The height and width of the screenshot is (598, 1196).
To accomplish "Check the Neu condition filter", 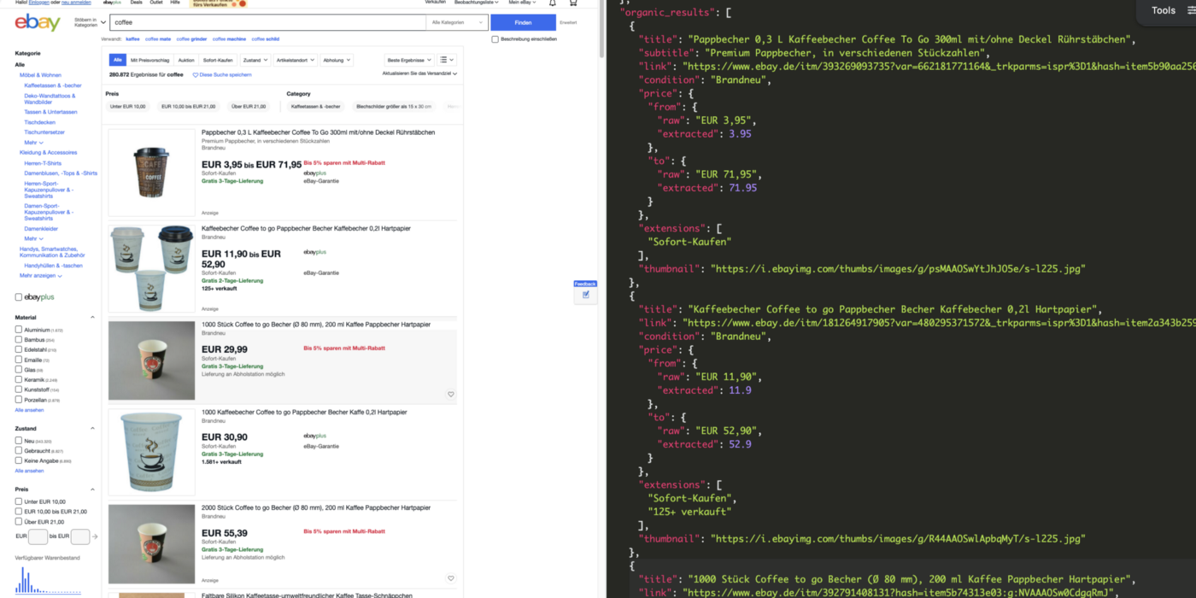I will (x=19, y=441).
